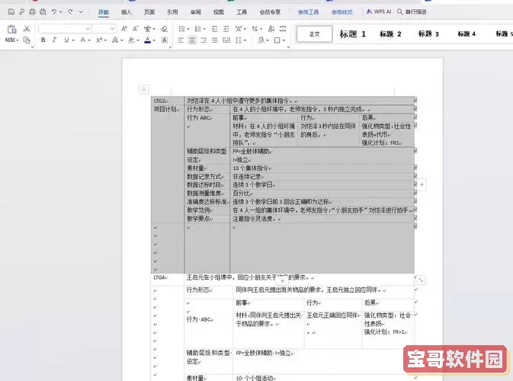Toggle Underline formatting
513x381 pixels.
(66, 40)
